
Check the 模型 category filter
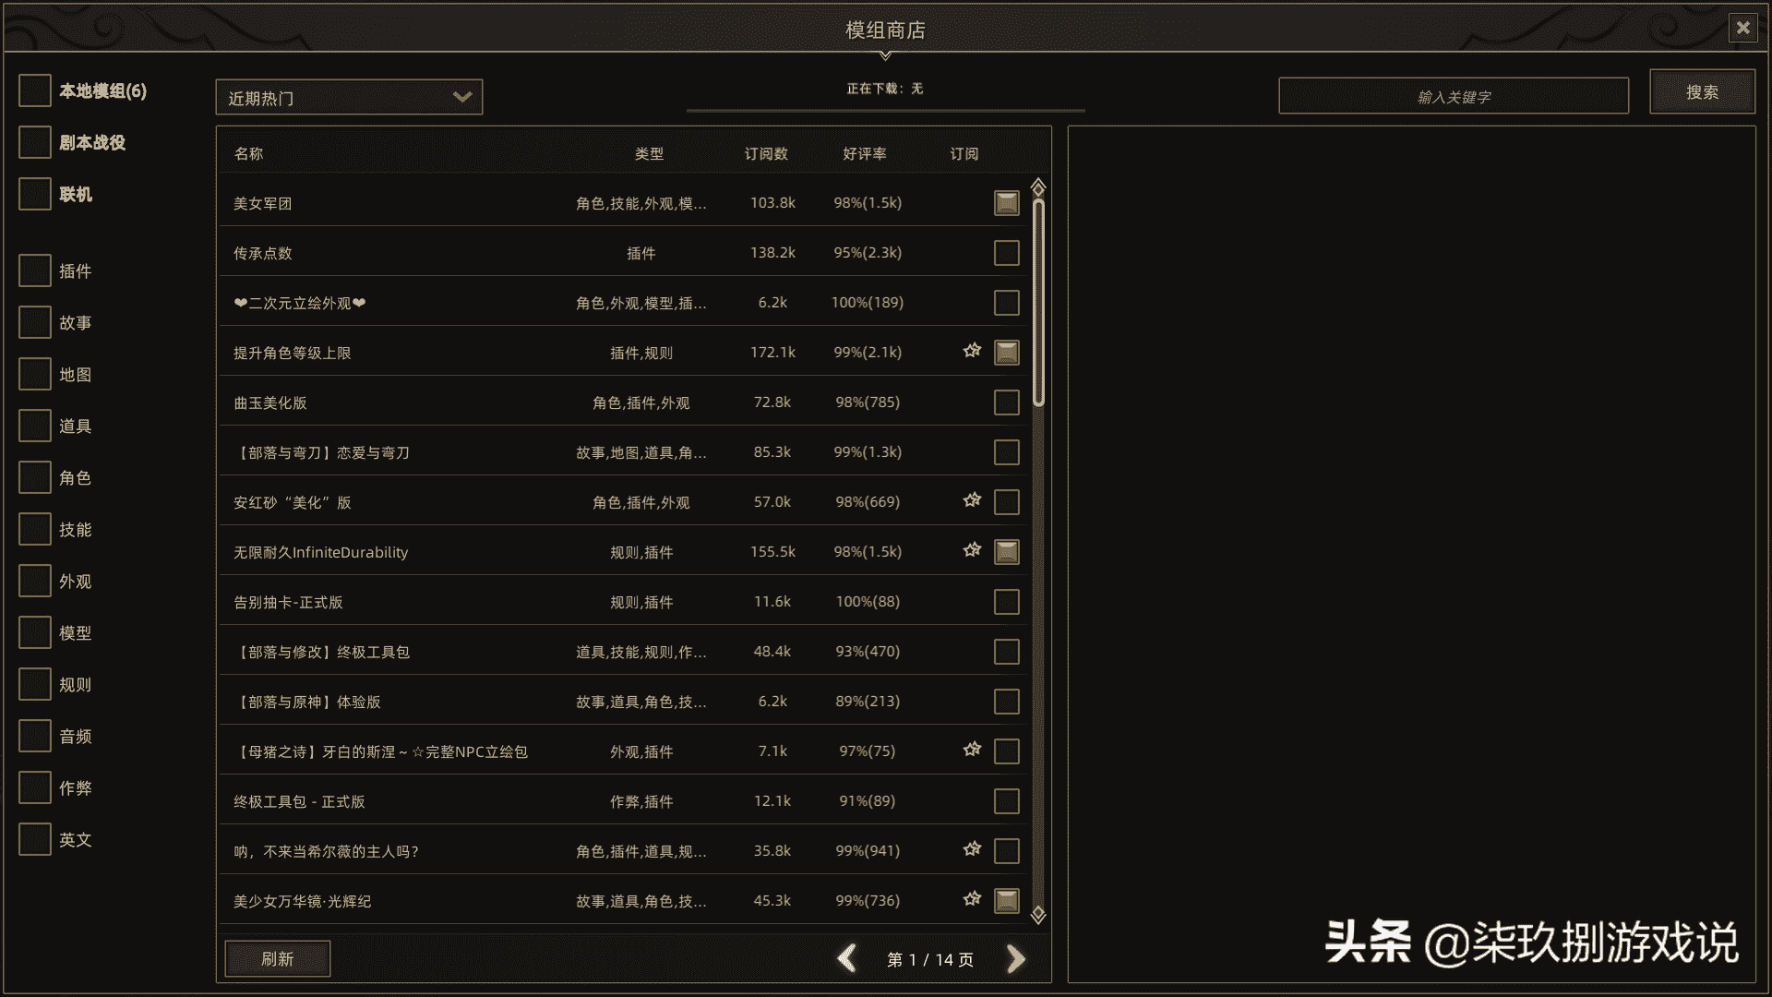35,632
